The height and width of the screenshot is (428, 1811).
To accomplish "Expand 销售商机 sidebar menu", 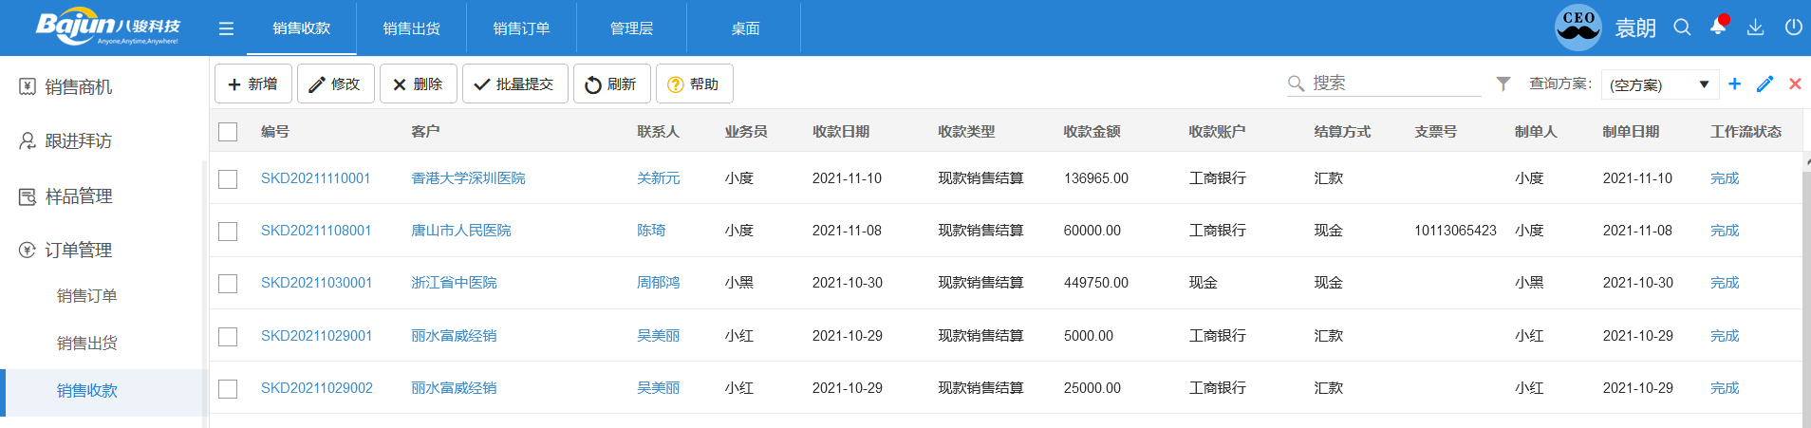I will [x=78, y=87].
